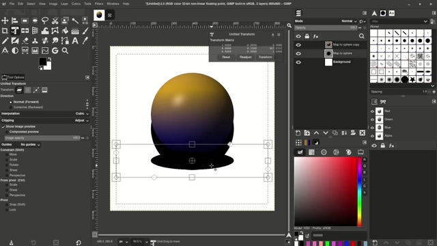
Task: Open the blend space switch dropdown
Action: pyautogui.click(x=363, y=21)
